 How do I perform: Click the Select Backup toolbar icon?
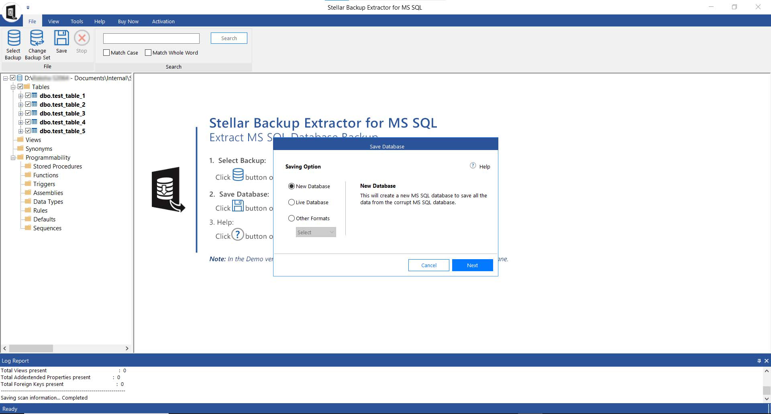point(14,38)
